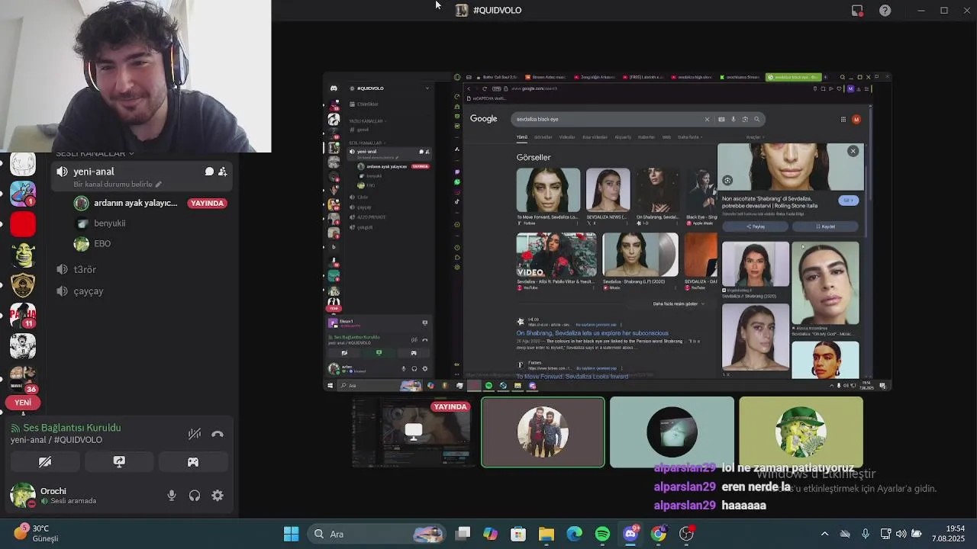Show hidden system tray icons
Image resolution: width=977 pixels, height=549 pixels.
824,534
